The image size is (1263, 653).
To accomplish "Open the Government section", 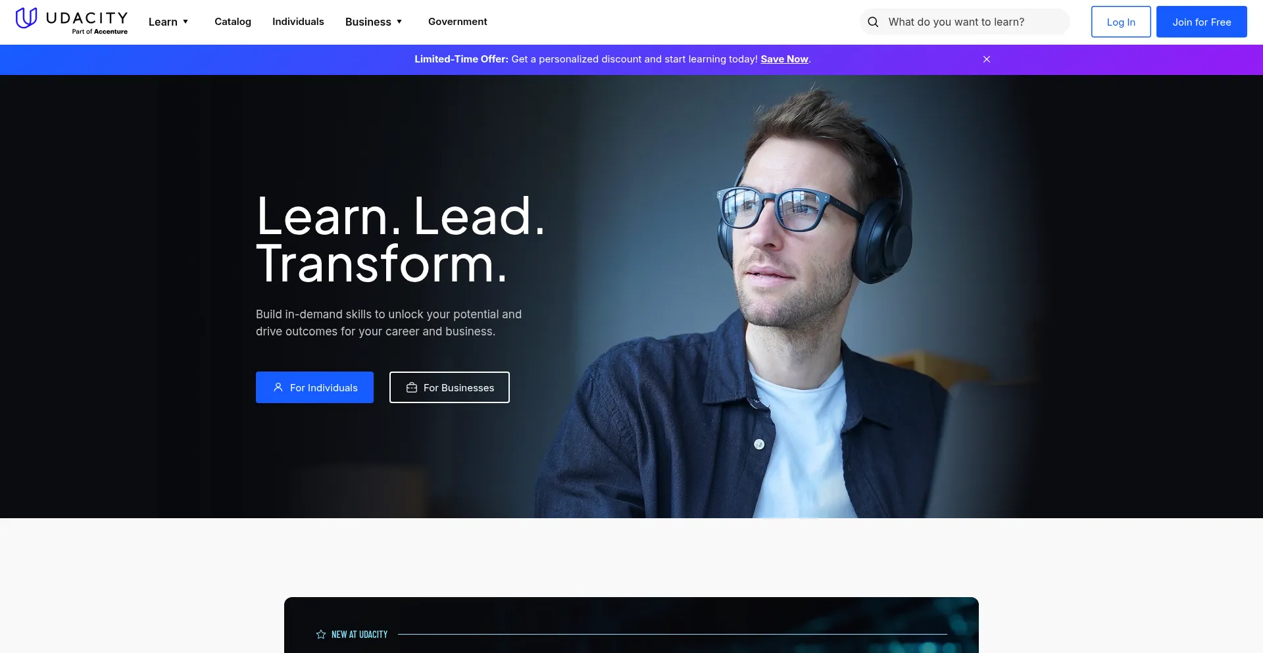I will (x=457, y=22).
